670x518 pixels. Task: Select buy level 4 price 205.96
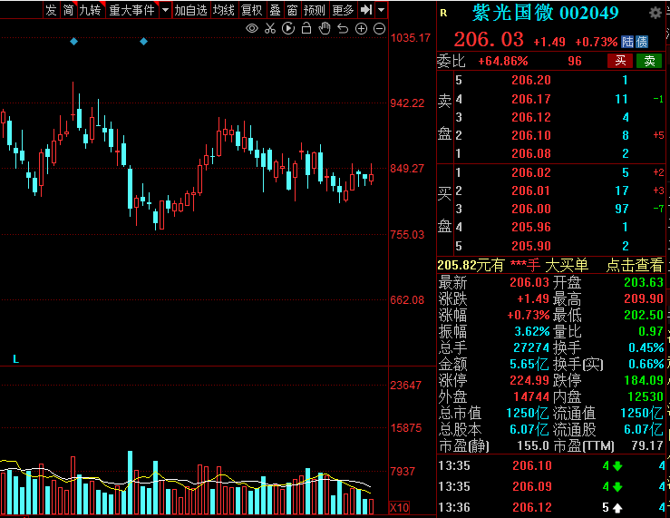(x=531, y=227)
